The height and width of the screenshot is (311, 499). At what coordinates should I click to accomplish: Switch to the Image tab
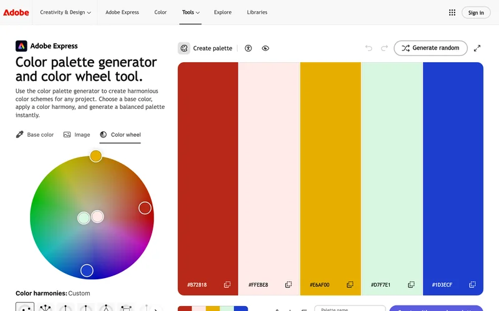(77, 134)
